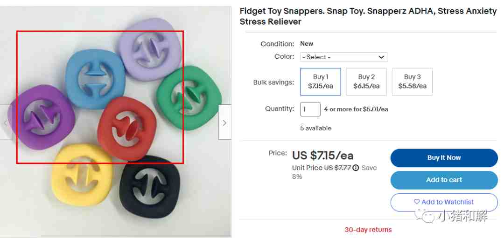The height and width of the screenshot is (238, 504).
Task: Click the Quantity input field
Action: 310,109
